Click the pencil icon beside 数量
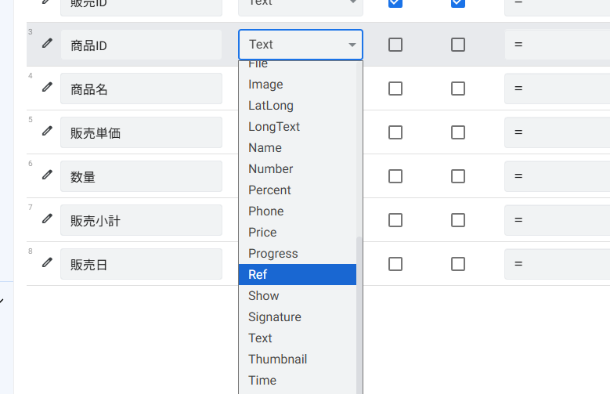Image resolution: width=610 pixels, height=394 pixels. point(47,175)
